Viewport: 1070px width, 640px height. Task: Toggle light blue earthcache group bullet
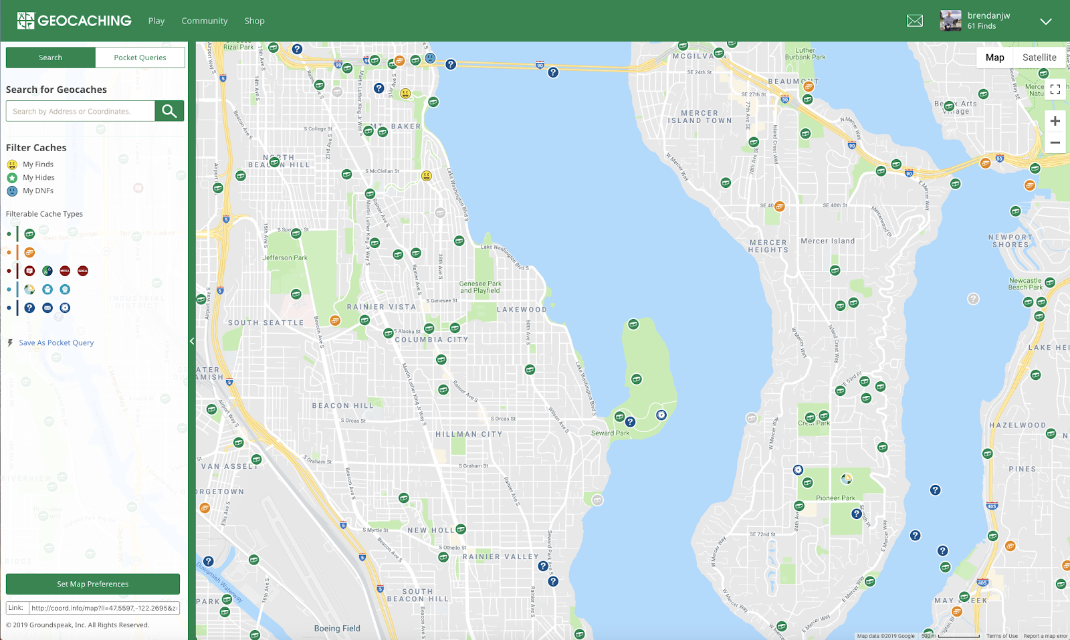9,290
